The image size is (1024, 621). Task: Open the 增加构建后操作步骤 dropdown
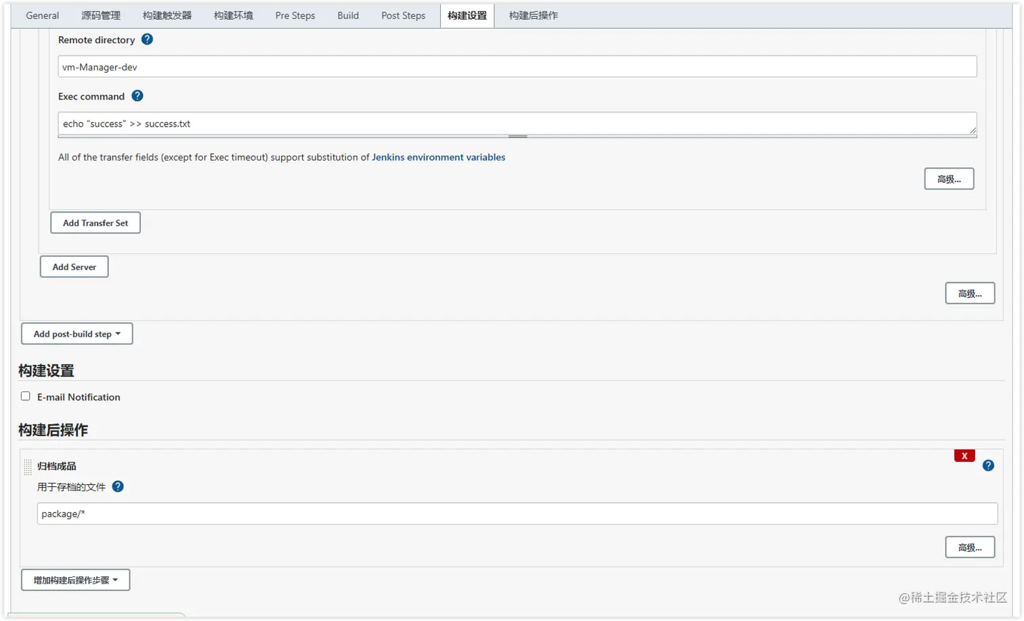click(x=76, y=580)
